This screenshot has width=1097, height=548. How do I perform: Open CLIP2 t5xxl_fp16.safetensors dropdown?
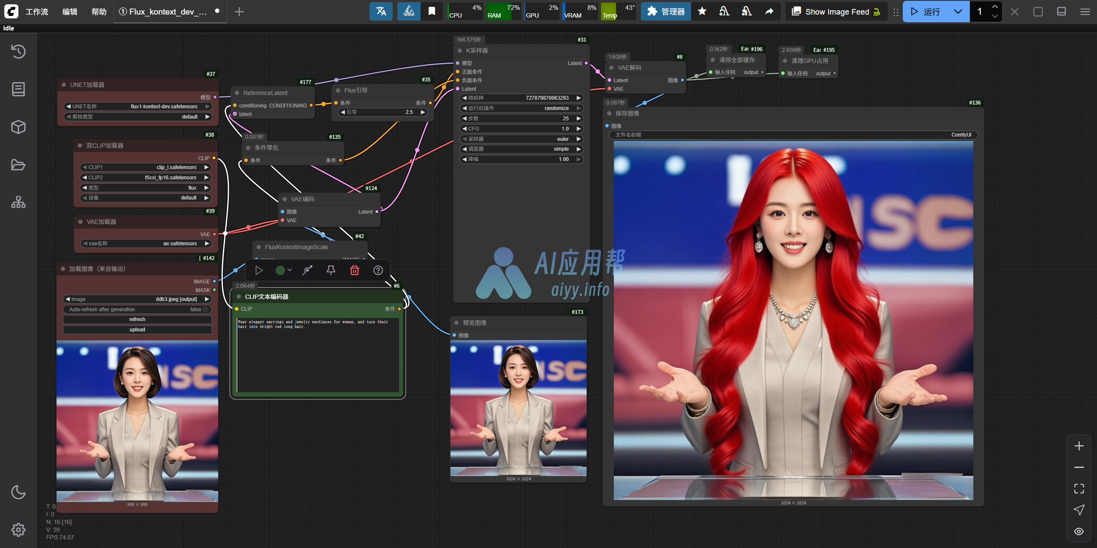point(145,178)
